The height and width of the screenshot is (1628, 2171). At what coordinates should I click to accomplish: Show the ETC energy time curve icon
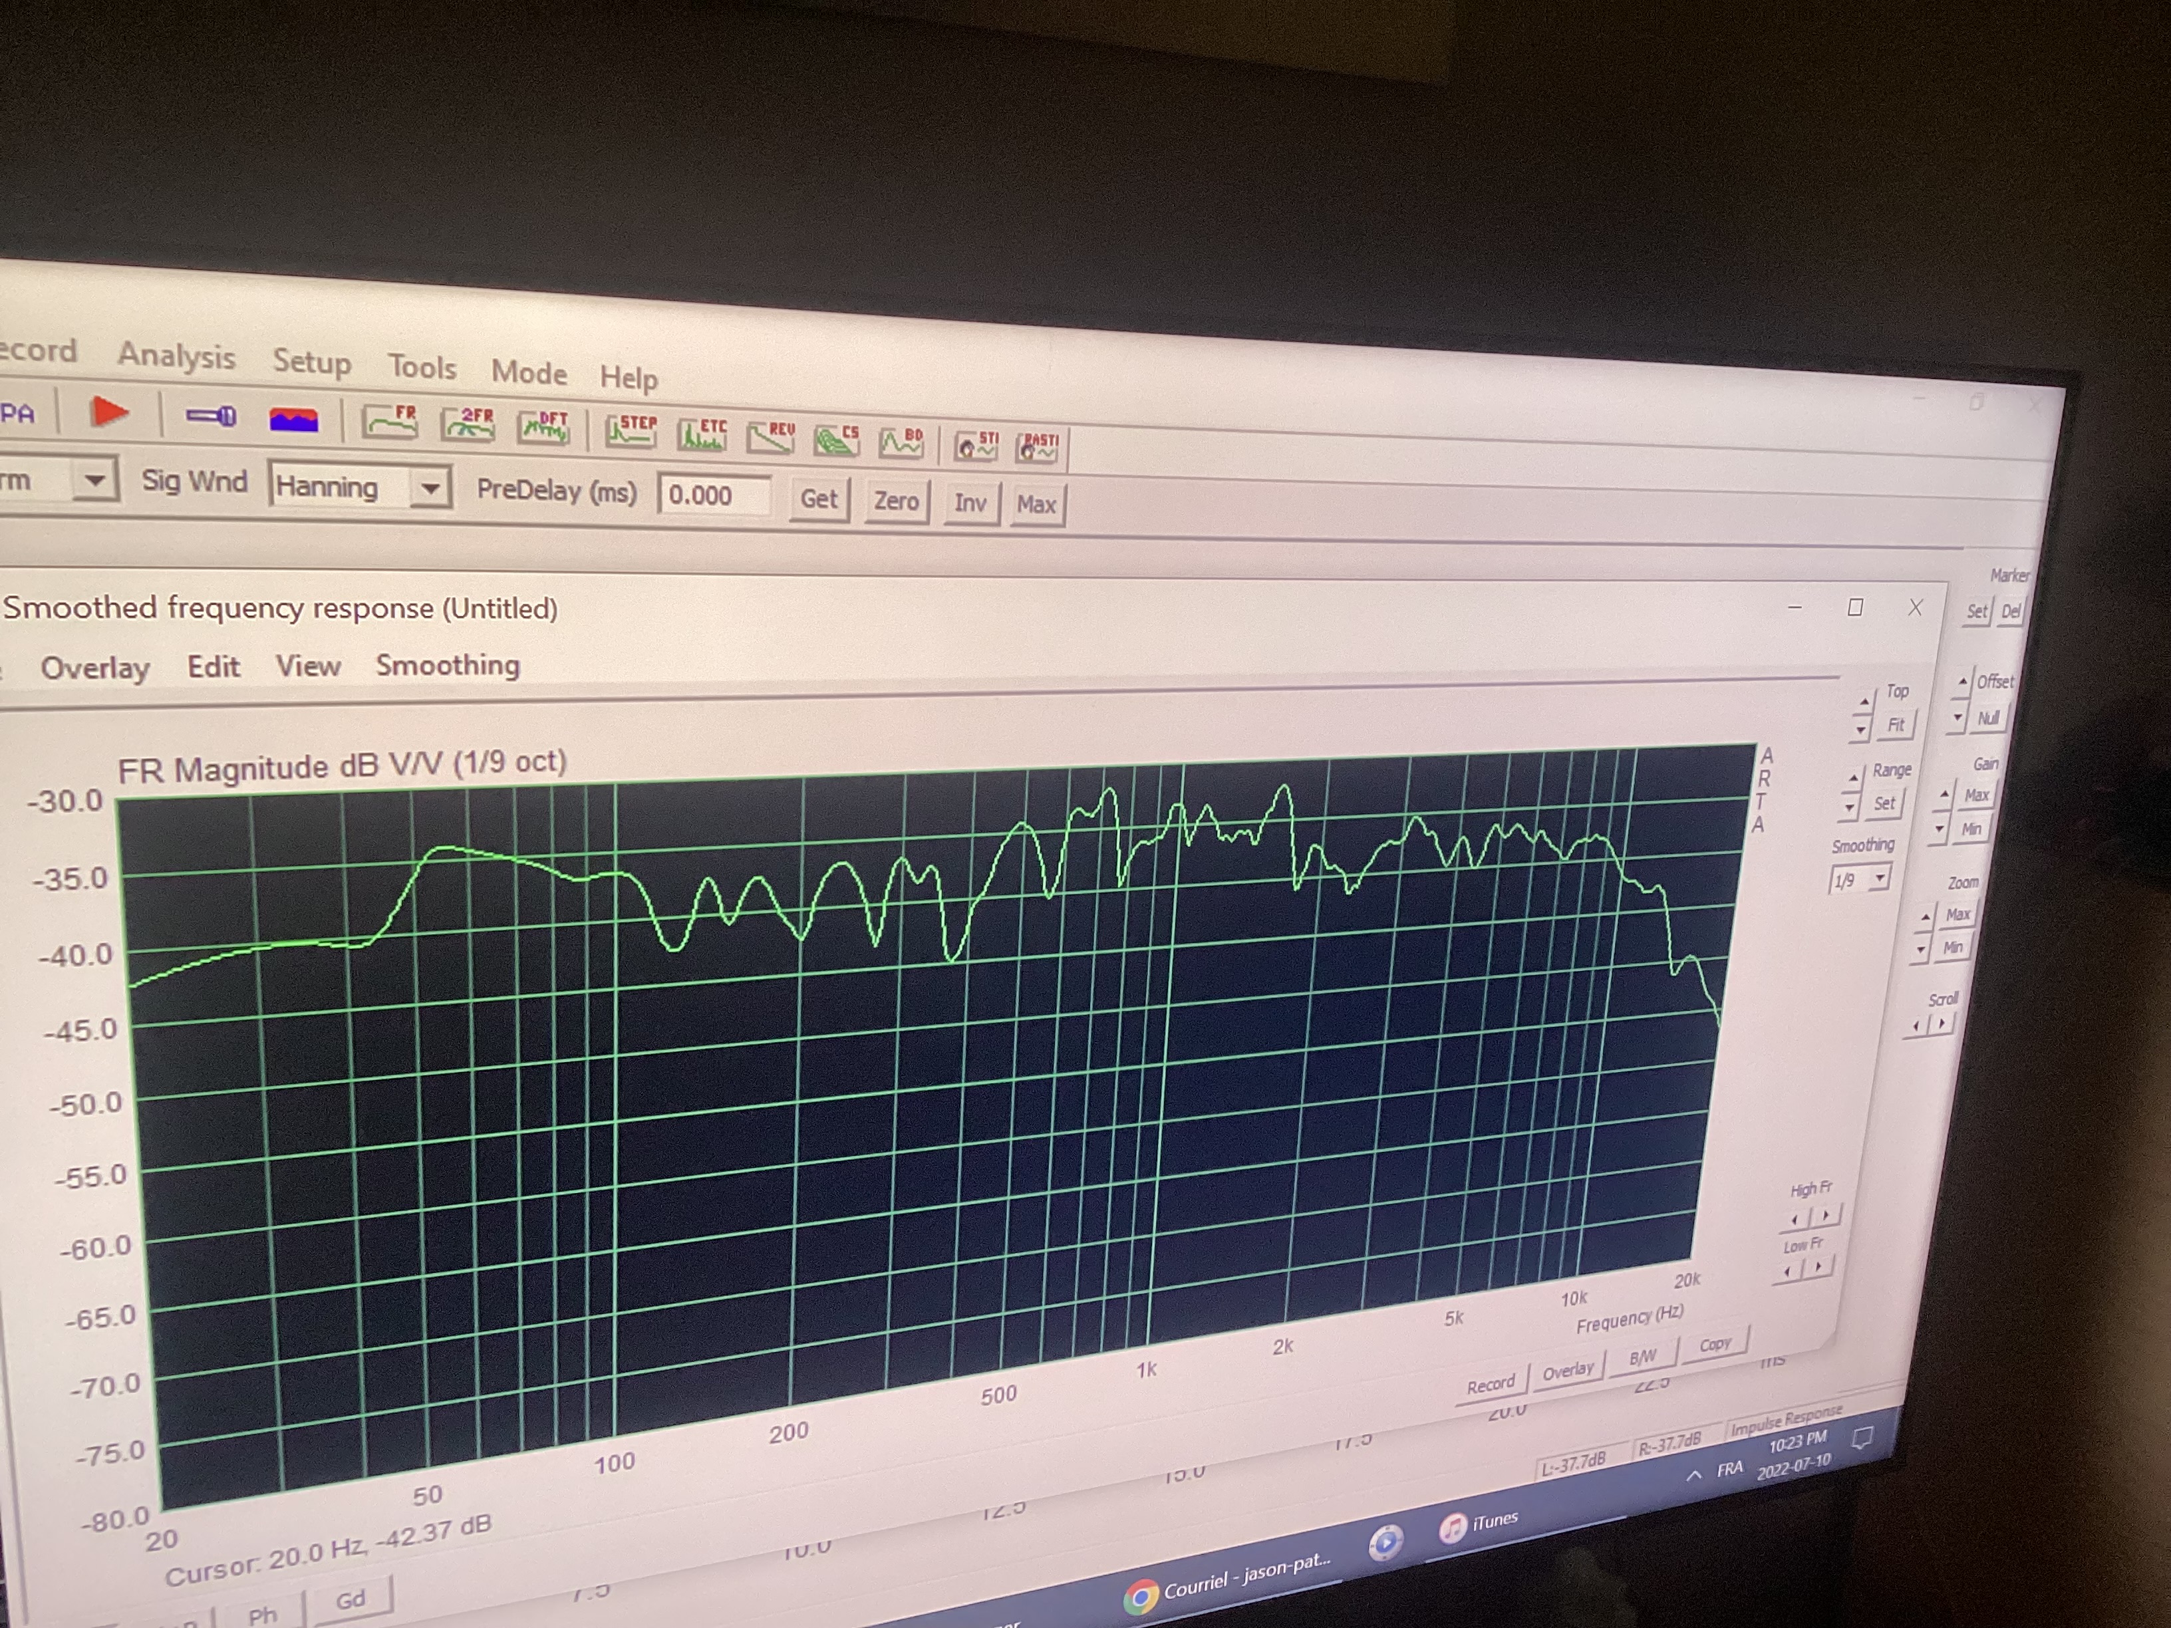pos(703,434)
